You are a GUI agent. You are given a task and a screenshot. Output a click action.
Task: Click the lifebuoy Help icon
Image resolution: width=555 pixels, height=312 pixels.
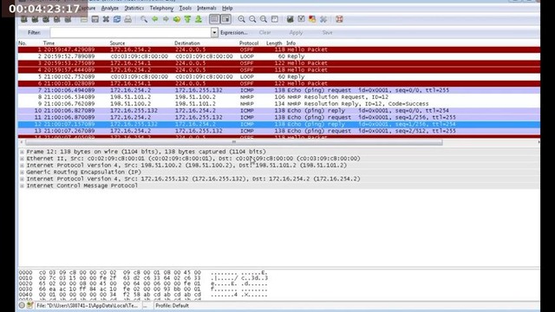[x=339, y=19]
